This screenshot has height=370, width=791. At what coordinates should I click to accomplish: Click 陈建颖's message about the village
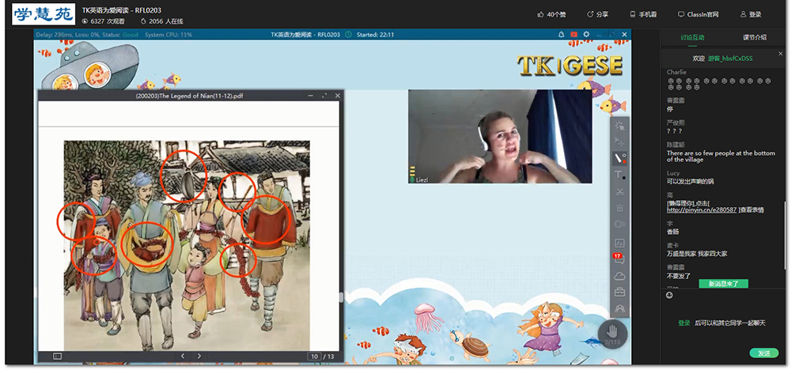(x=721, y=157)
